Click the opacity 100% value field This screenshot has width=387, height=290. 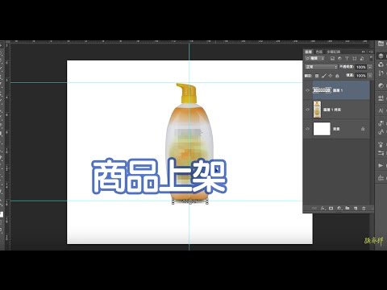click(x=361, y=67)
